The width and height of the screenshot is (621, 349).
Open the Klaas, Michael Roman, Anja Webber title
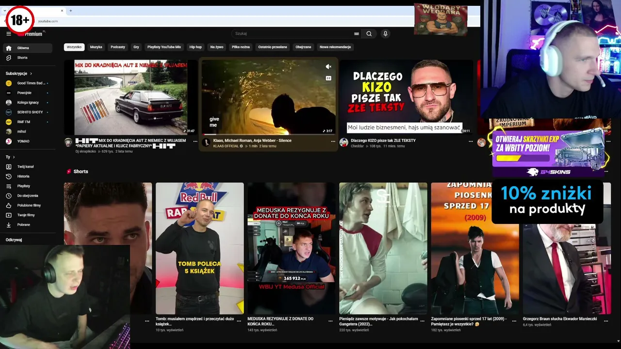252,141
